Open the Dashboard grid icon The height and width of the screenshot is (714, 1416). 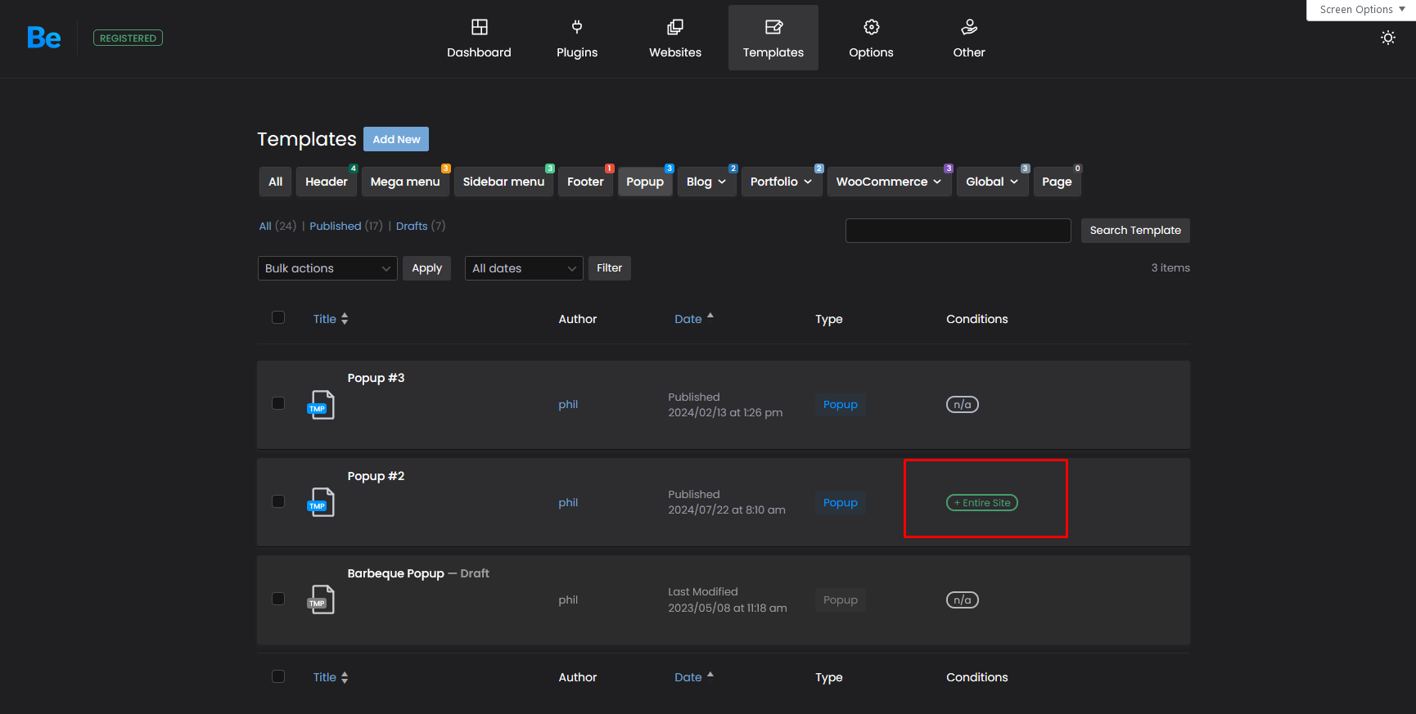tap(480, 27)
